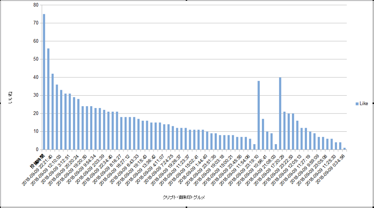Click the "30" value on the Y-axis
Viewport: 374px width, 208px height.
tap(36, 95)
